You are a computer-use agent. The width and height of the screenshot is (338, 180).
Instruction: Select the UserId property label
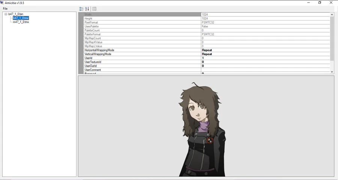point(88,58)
